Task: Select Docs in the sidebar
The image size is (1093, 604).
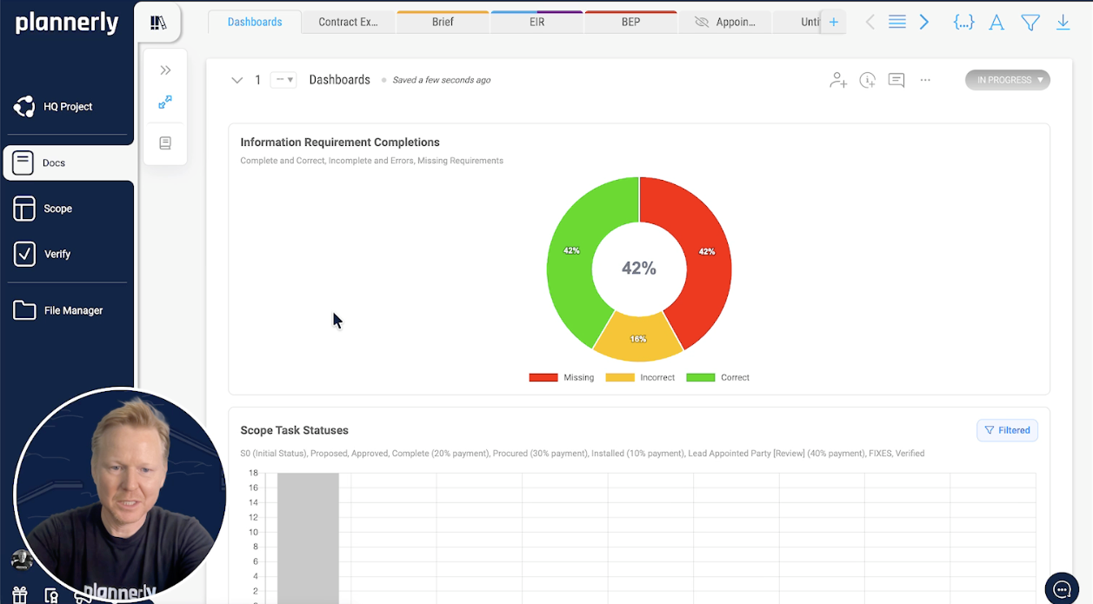Action: coord(68,163)
